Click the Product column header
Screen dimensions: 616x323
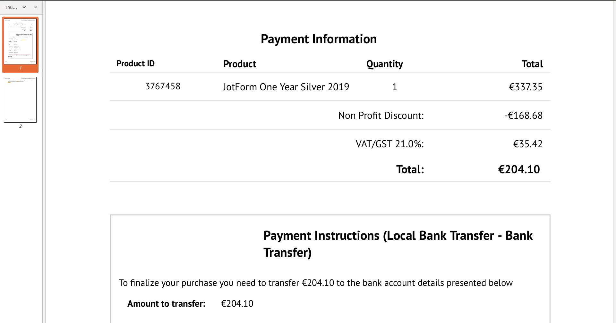[x=239, y=64]
